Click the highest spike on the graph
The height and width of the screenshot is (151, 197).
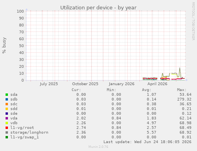[x=180, y=68]
